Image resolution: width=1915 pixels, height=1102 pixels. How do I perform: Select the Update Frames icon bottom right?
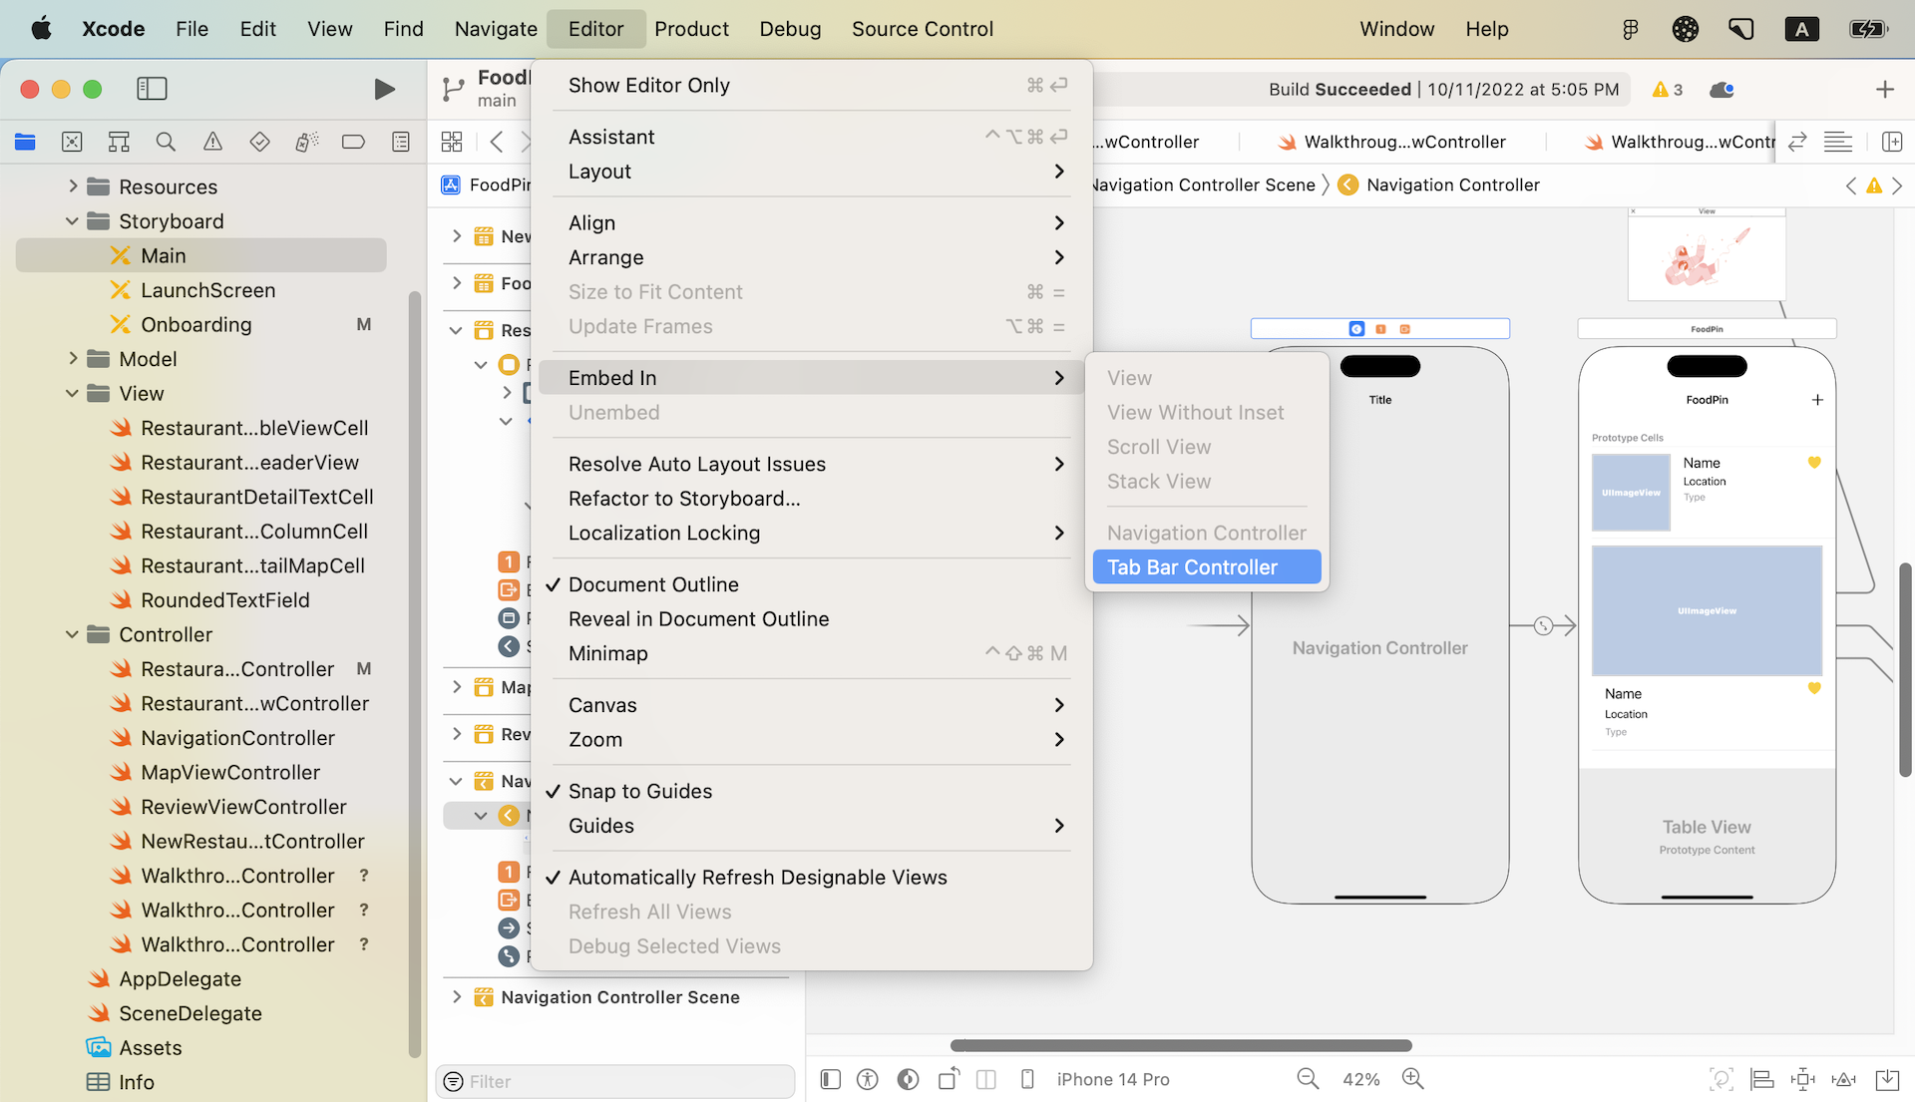1802,1078
